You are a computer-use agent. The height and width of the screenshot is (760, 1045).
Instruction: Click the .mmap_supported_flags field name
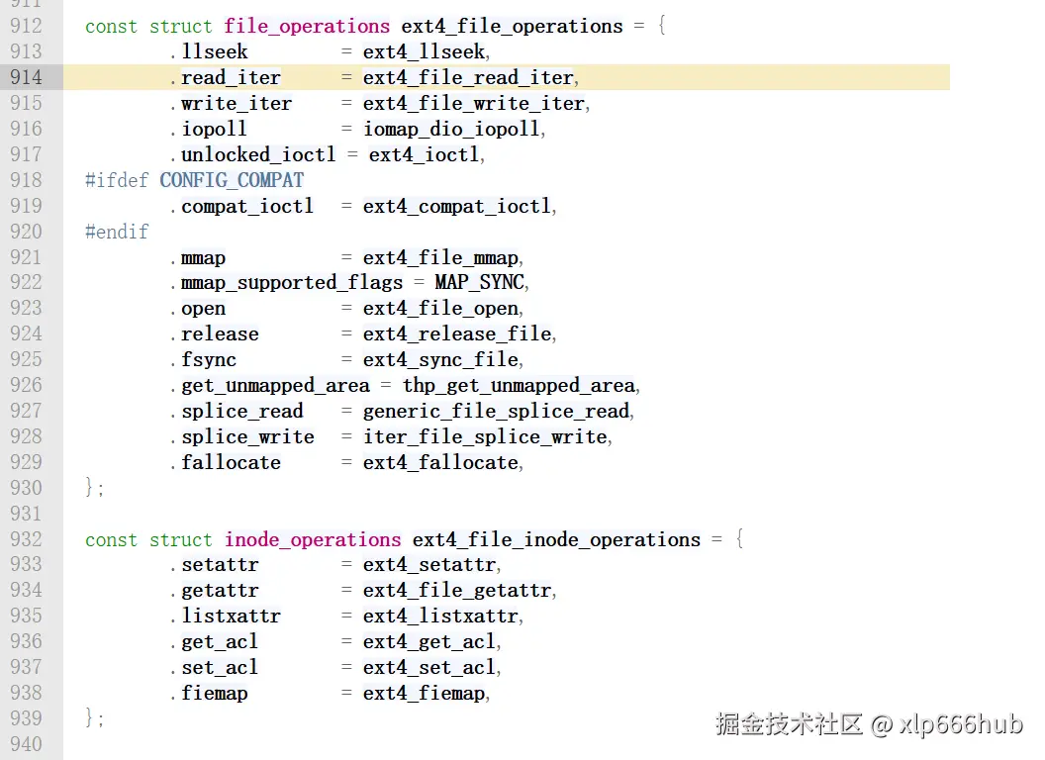[x=287, y=282]
